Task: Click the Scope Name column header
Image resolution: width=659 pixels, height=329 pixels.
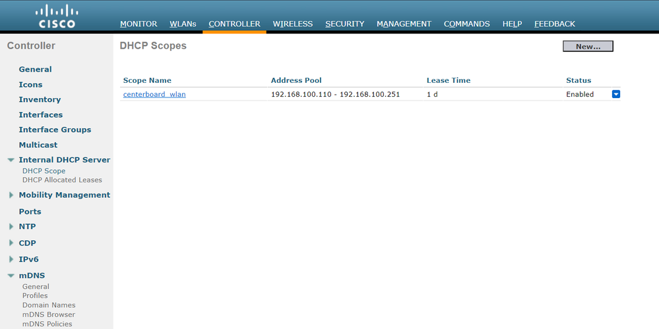Action: point(147,80)
